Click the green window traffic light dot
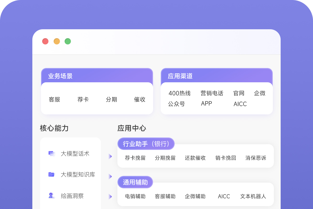Viewport: 313px width, 209px height. pos(68,41)
